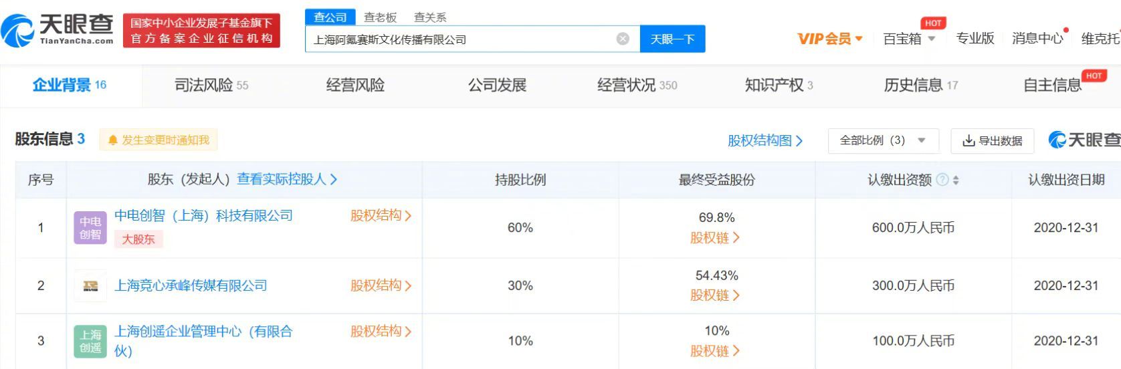Viewport: 1121px width, 369px height.
Task: Open 股权链 under 54.43%
Action: pyautogui.click(x=715, y=295)
